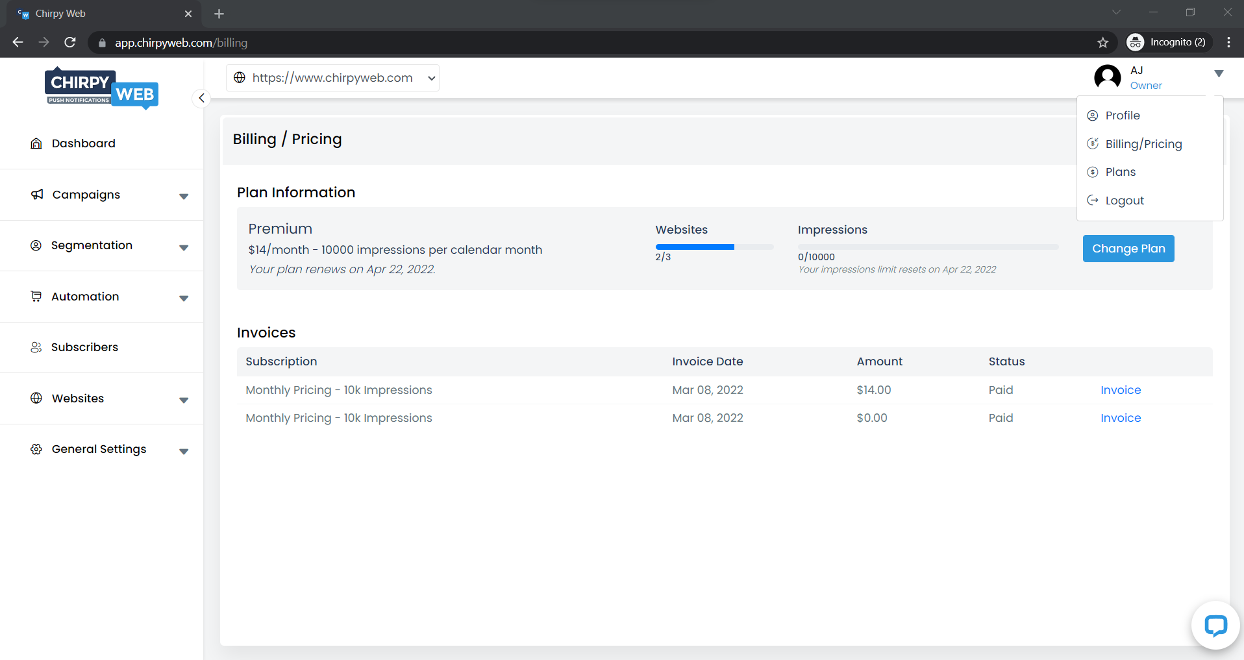Click the Chirpy Web logo
Image resolution: width=1244 pixels, height=660 pixels.
[x=101, y=88]
